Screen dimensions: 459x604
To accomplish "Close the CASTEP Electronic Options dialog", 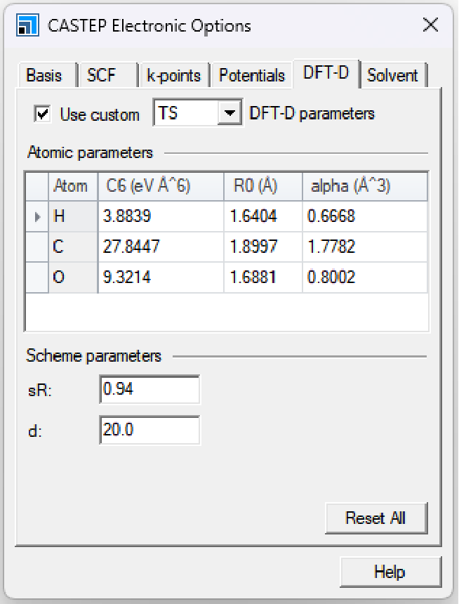I will [430, 26].
